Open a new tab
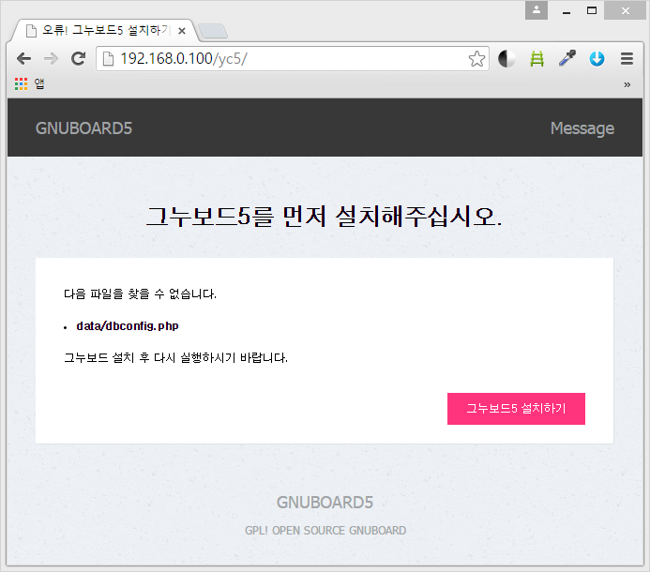The width and height of the screenshot is (650, 572). [213, 31]
